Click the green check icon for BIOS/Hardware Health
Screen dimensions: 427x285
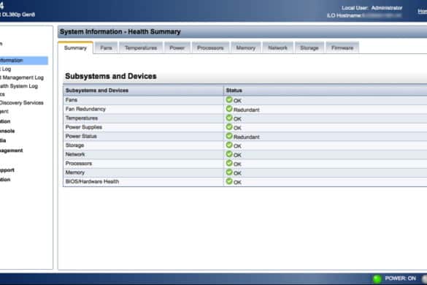229,181
